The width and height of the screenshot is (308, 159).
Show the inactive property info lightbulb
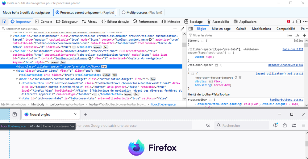point(236,78)
